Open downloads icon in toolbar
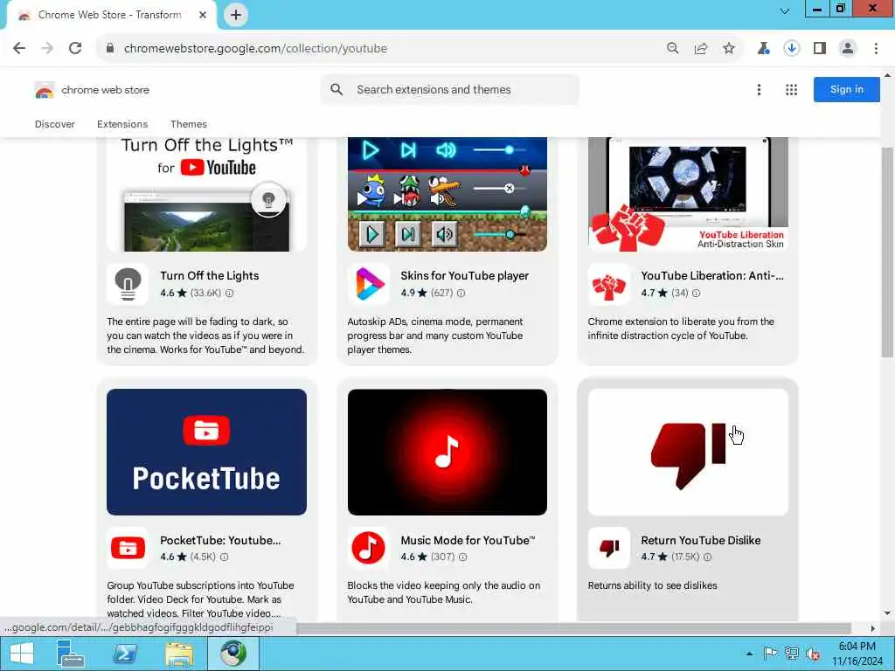The width and height of the screenshot is (895, 671). (x=792, y=49)
